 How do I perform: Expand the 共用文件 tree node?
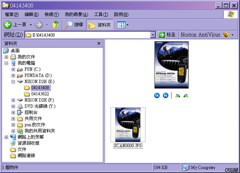click(13, 119)
